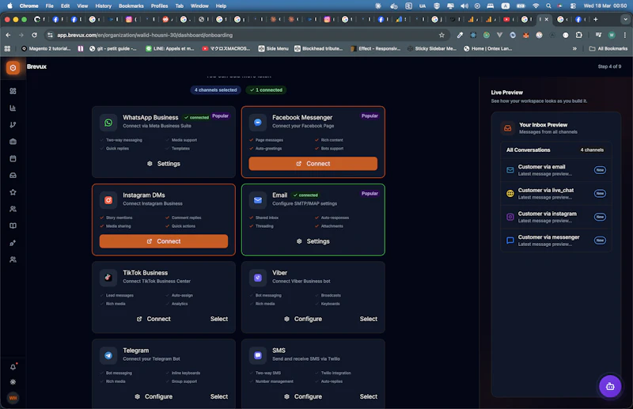Click the Facebook Messenger channel icon
The width and height of the screenshot is (633, 409).
(x=258, y=123)
